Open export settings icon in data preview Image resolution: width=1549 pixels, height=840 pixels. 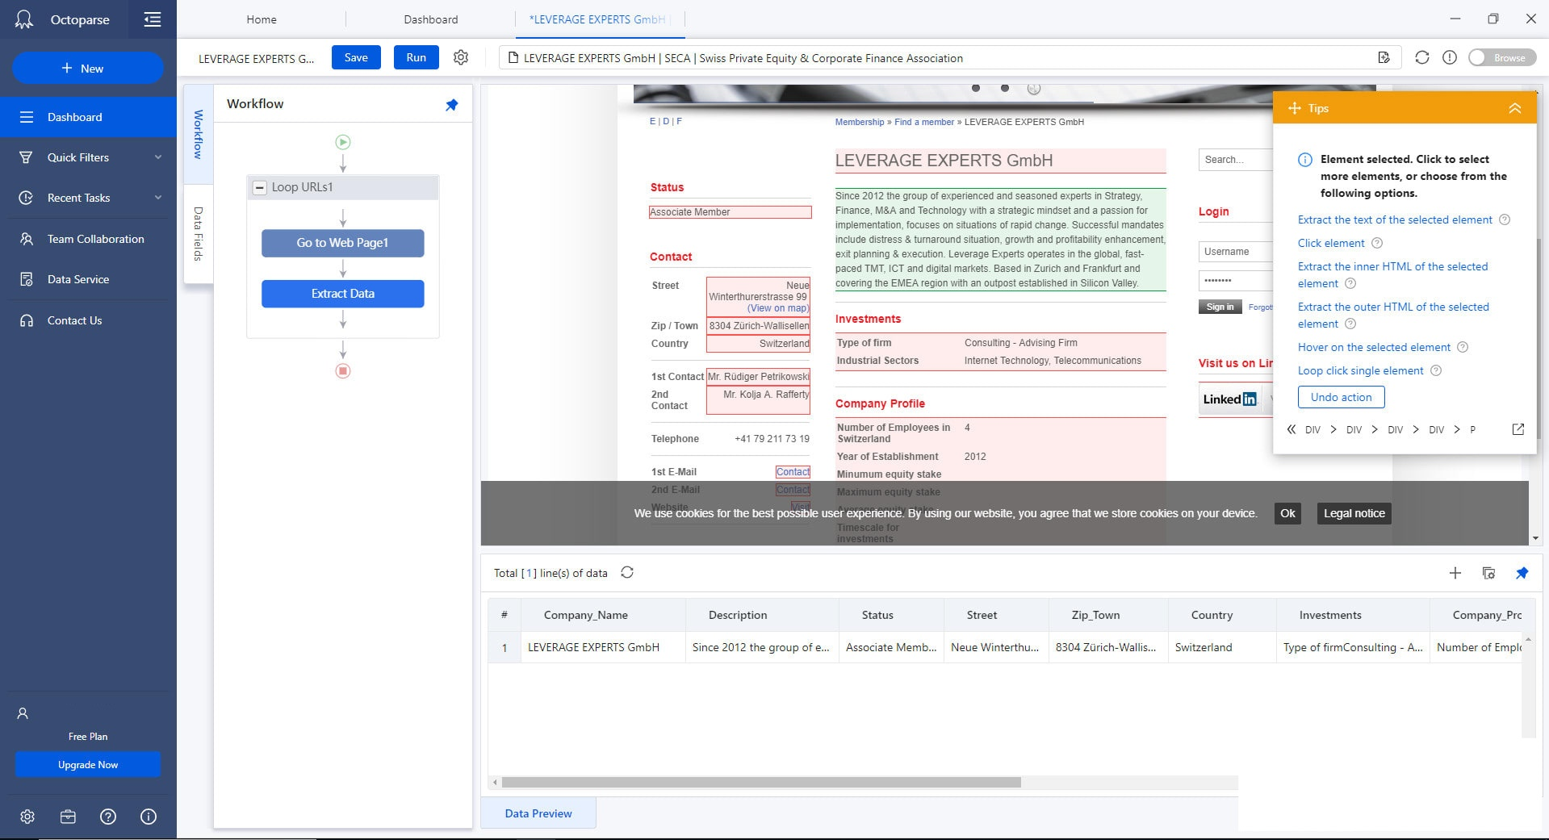point(1488,573)
